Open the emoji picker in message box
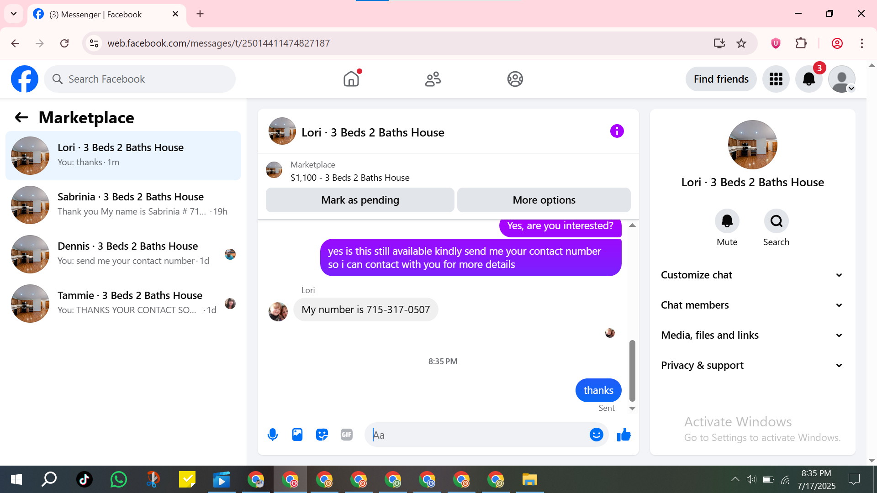The width and height of the screenshot is (877, 493). (596, 435)
